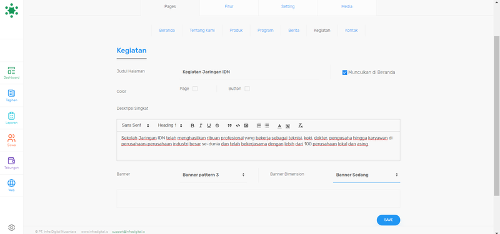Open the Produk sub-tab

[x=236, y=31]
